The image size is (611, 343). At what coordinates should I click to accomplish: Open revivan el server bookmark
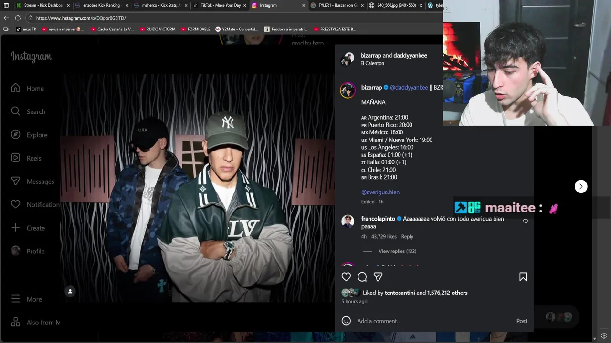pos(63,29)
